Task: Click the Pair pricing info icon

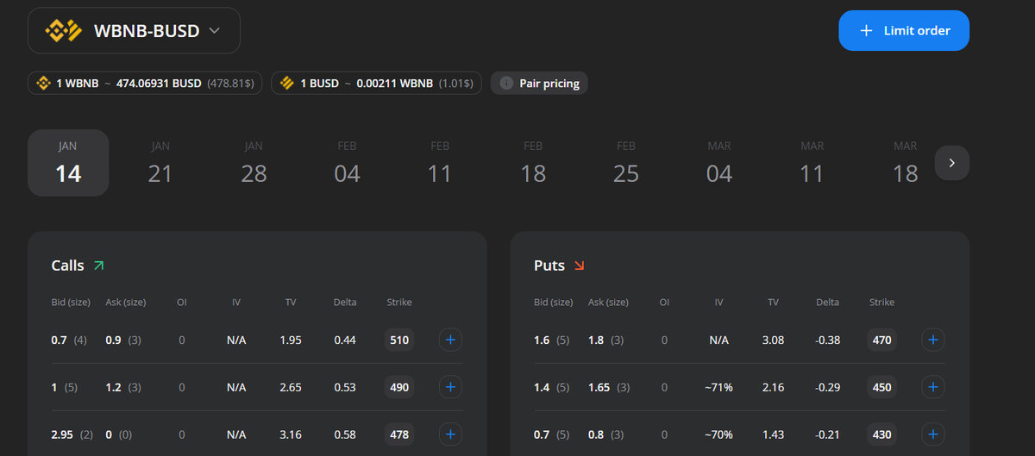Action: click(506, 83)
